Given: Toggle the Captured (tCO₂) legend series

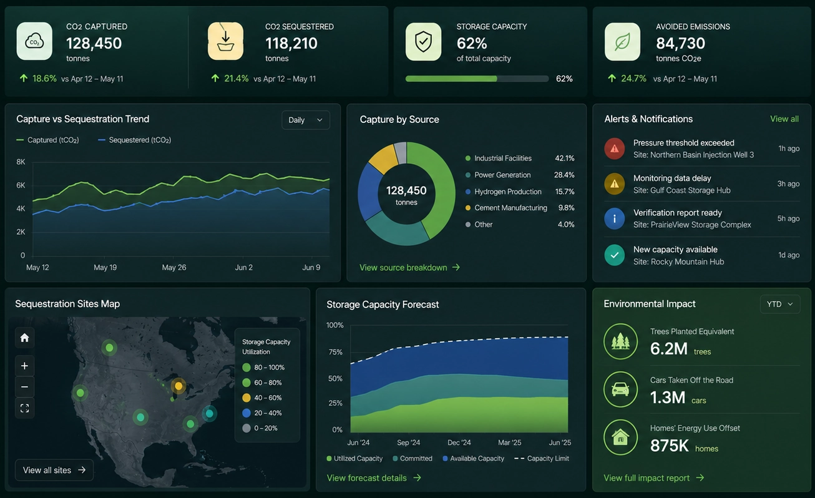Looking at the screenshot, I should coord(47,140).
